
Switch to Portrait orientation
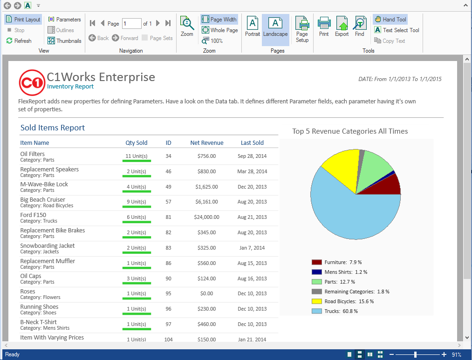point(252,27)
